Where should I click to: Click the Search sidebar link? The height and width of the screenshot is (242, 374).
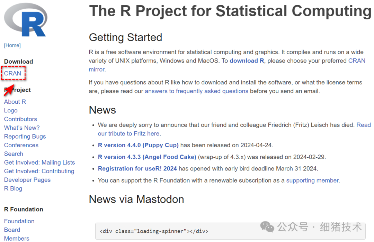14,154
